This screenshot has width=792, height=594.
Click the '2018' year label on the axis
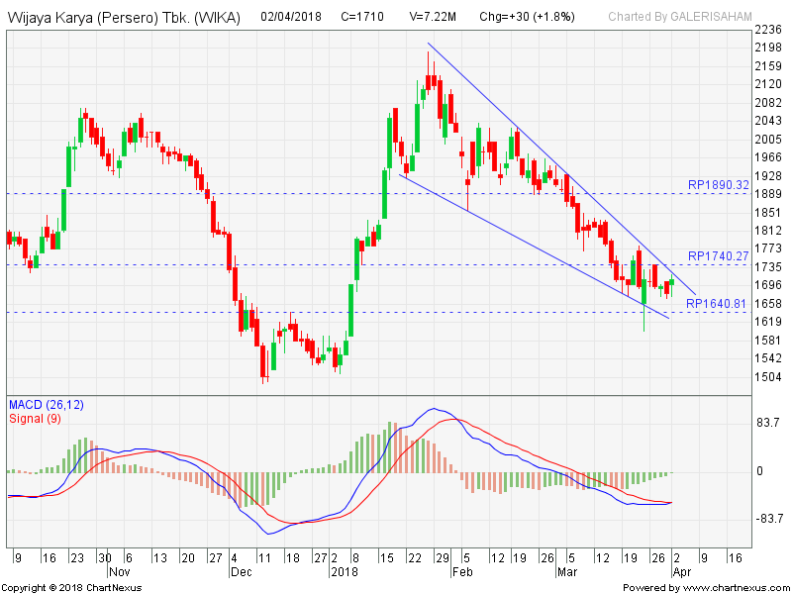[x=344, y=571]
